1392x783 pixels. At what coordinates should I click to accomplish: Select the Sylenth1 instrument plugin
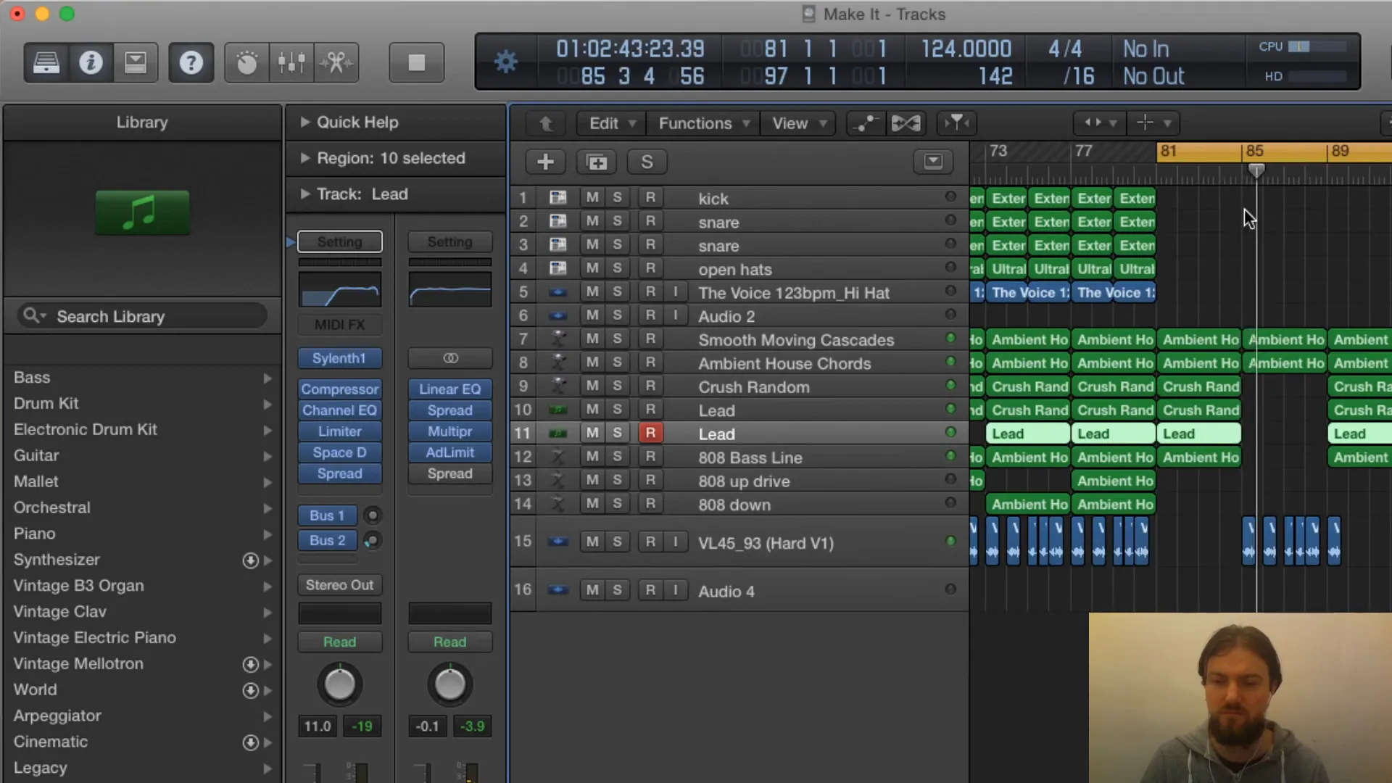pos(339,357)
